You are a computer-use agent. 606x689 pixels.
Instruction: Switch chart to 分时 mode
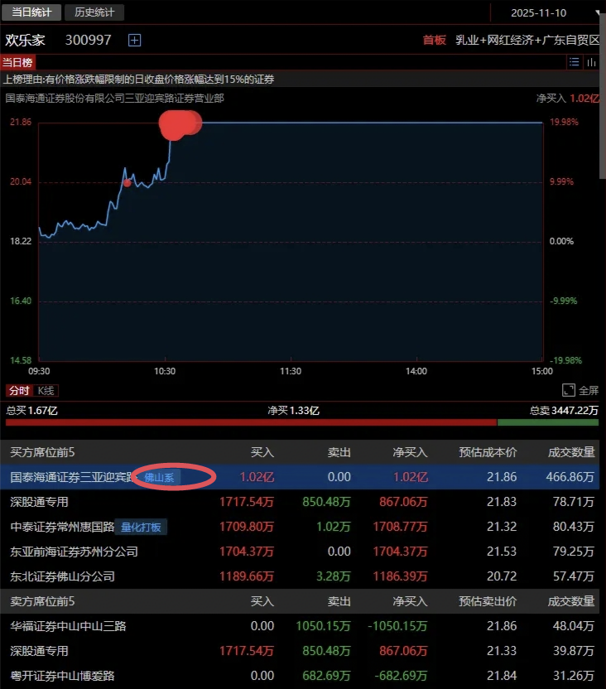(x=19, y=391)
